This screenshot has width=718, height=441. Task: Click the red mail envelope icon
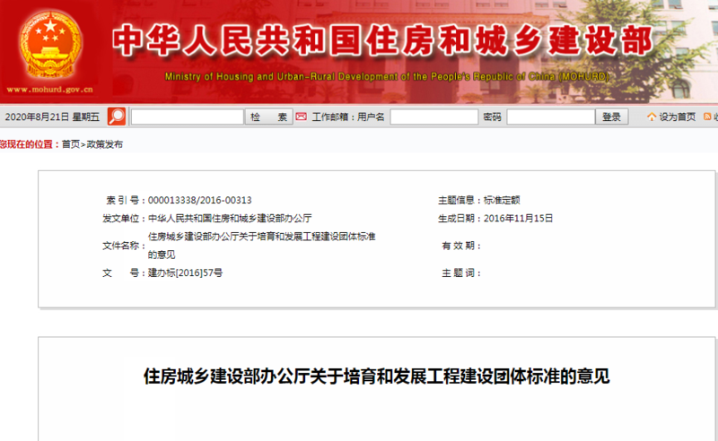pyautogui.click(x=301, y=117)
